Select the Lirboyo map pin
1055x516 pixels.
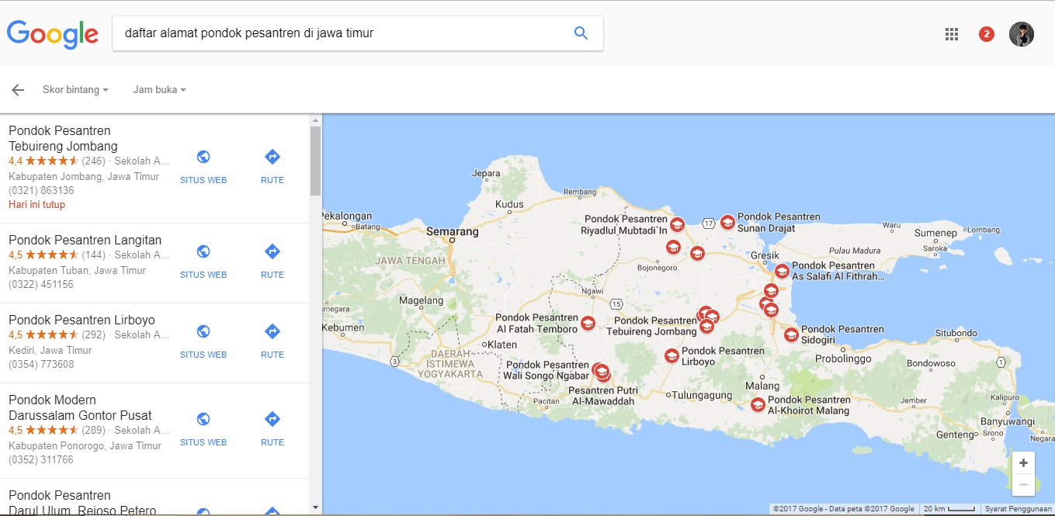(672, 356)
